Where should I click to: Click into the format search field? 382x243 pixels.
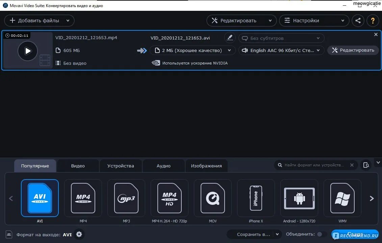(314, 165)
